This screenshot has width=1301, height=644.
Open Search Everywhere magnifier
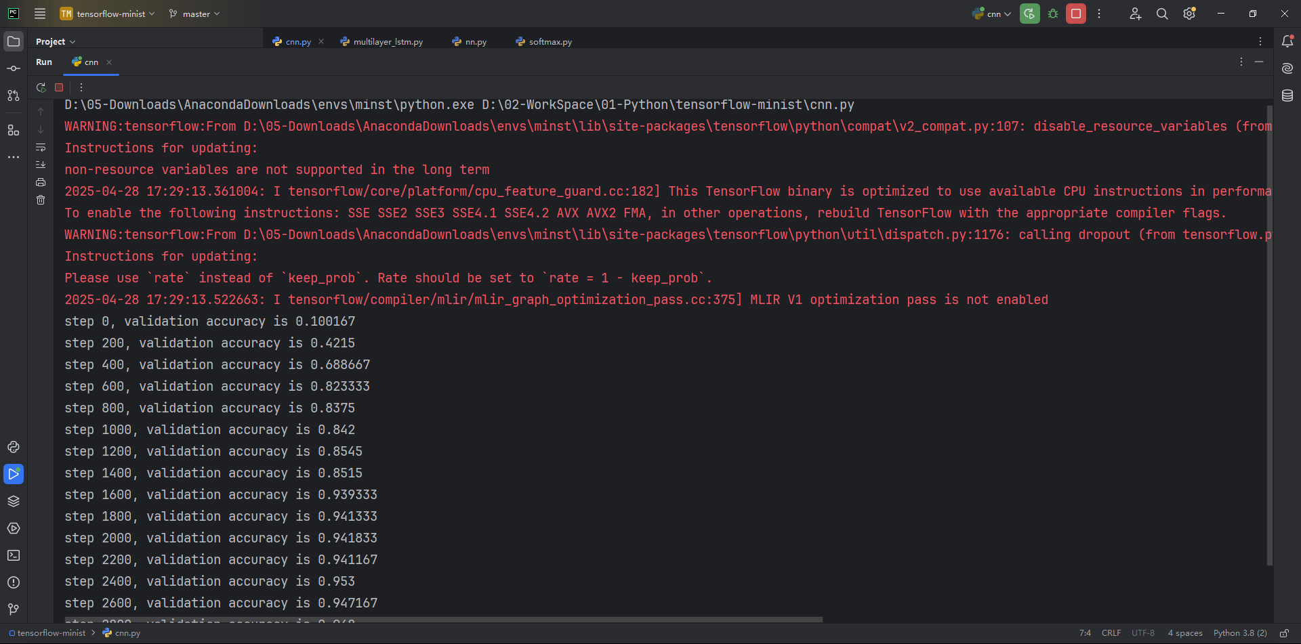(1162, 14)
